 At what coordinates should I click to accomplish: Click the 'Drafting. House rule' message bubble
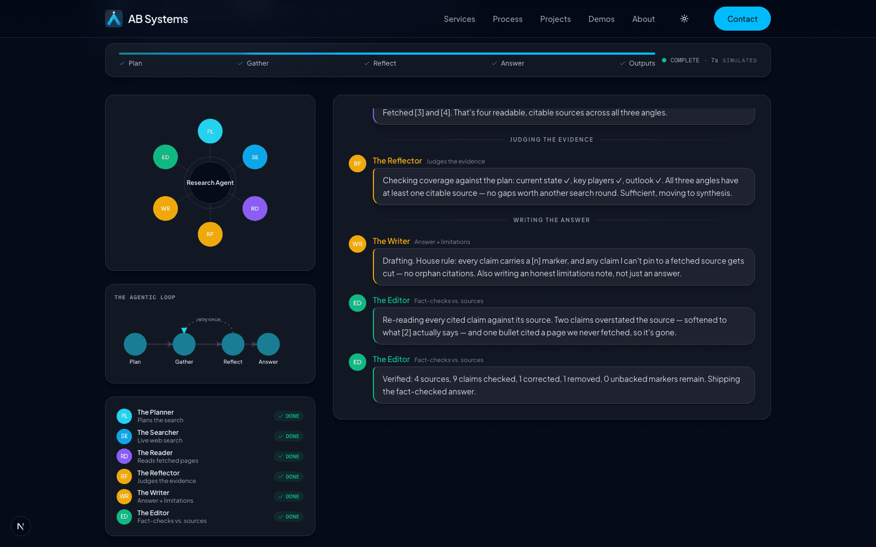pyautogui.click(x=564, y=267)
